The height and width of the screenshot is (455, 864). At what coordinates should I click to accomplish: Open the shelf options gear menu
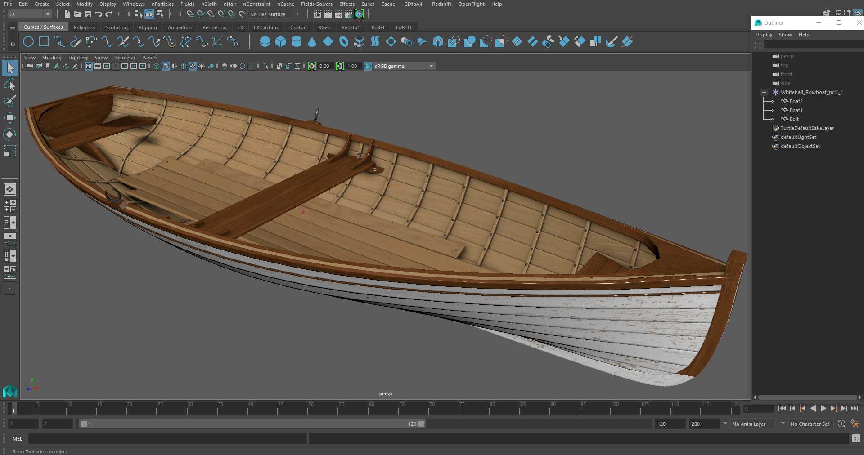coord(13,44)
